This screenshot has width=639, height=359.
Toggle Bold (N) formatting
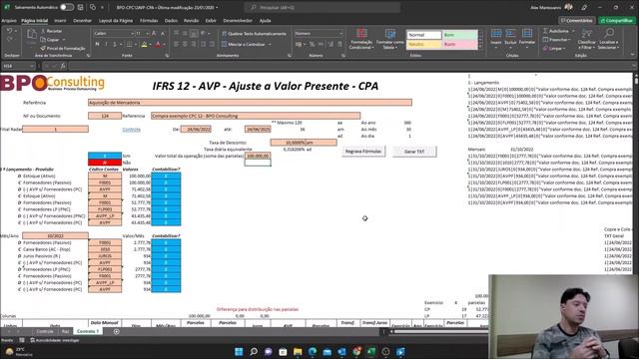(97, 44)
